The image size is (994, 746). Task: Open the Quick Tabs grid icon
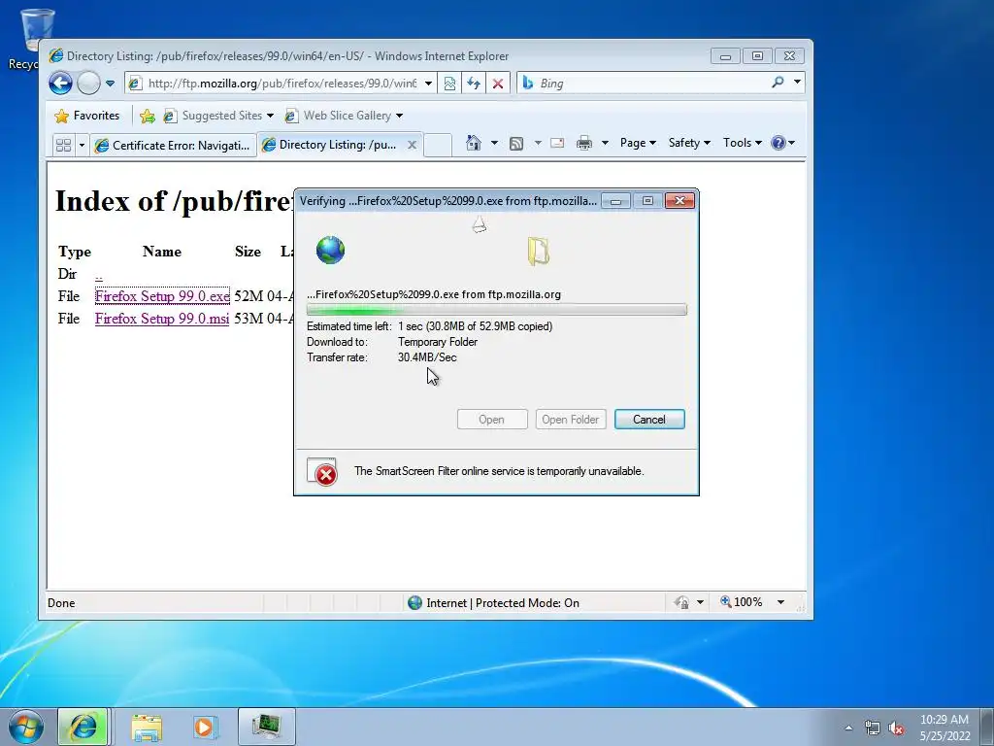coord(63,146)
